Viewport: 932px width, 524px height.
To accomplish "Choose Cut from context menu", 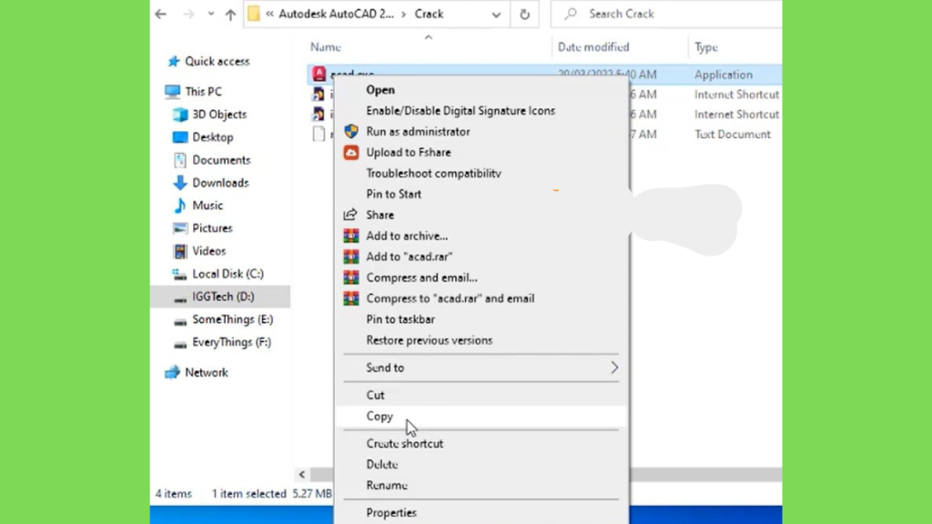I will 481,395.
